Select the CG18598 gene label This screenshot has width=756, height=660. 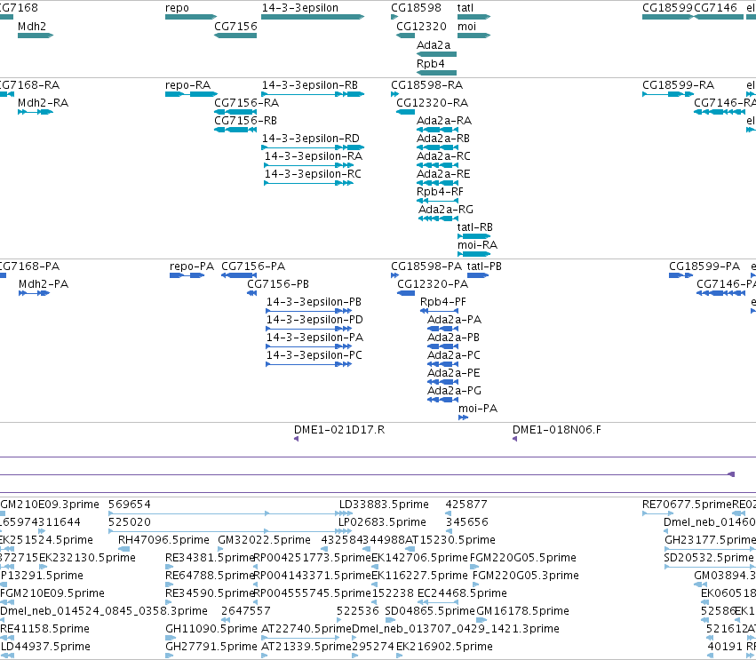tap(416, 8)
